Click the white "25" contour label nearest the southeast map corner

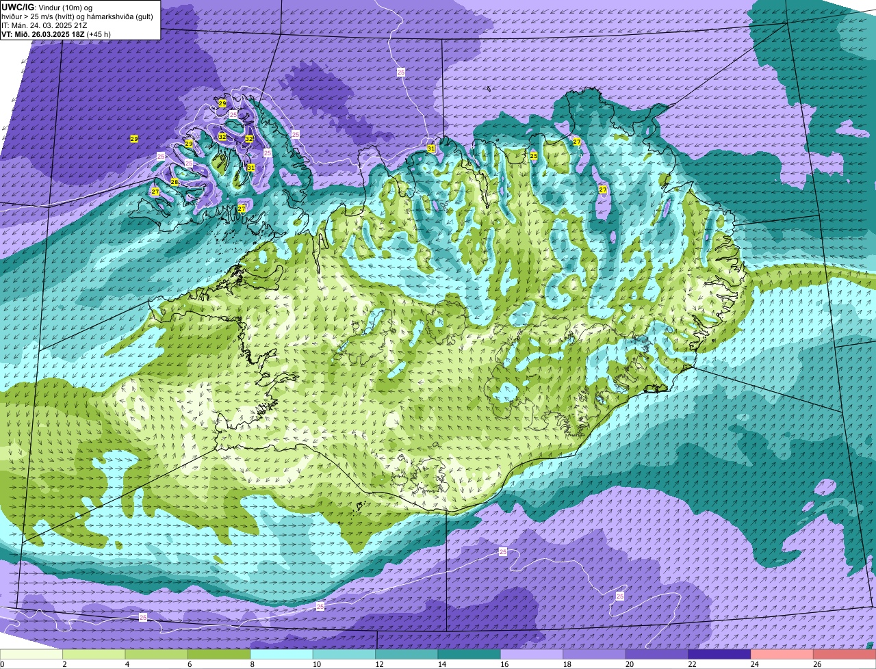click(x=620, y=596)
